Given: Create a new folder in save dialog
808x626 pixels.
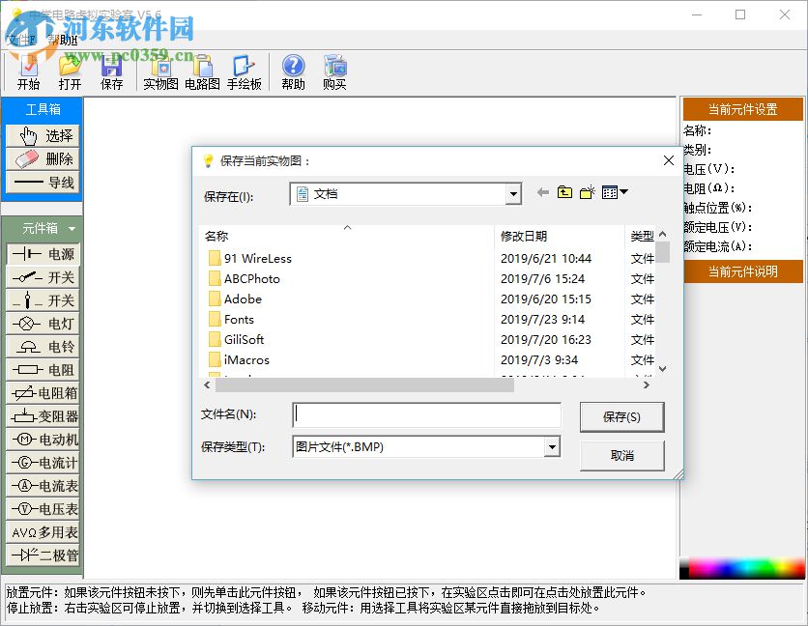Looking at the screenshot, I should pyautogui.click(x=587, y=192).
